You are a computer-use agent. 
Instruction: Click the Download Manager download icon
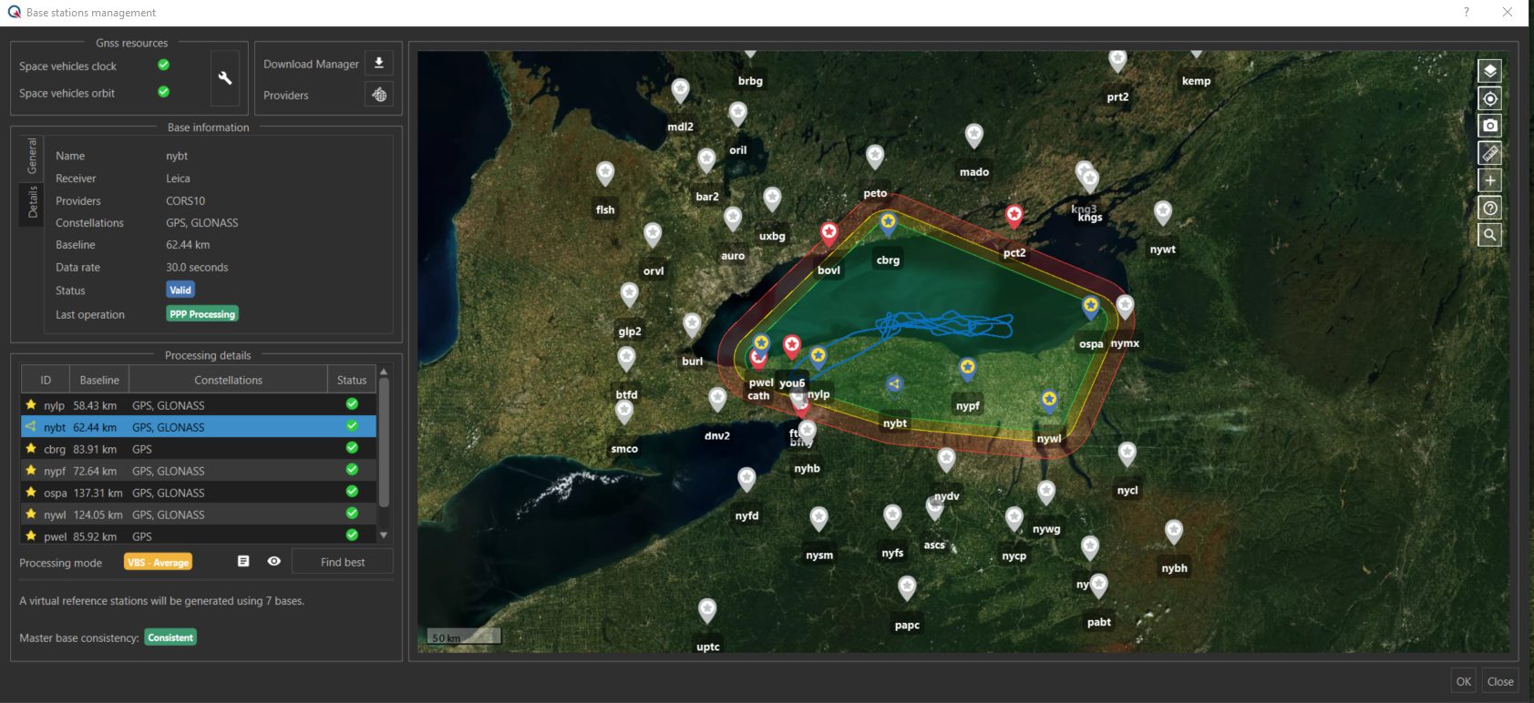(379, 63)
